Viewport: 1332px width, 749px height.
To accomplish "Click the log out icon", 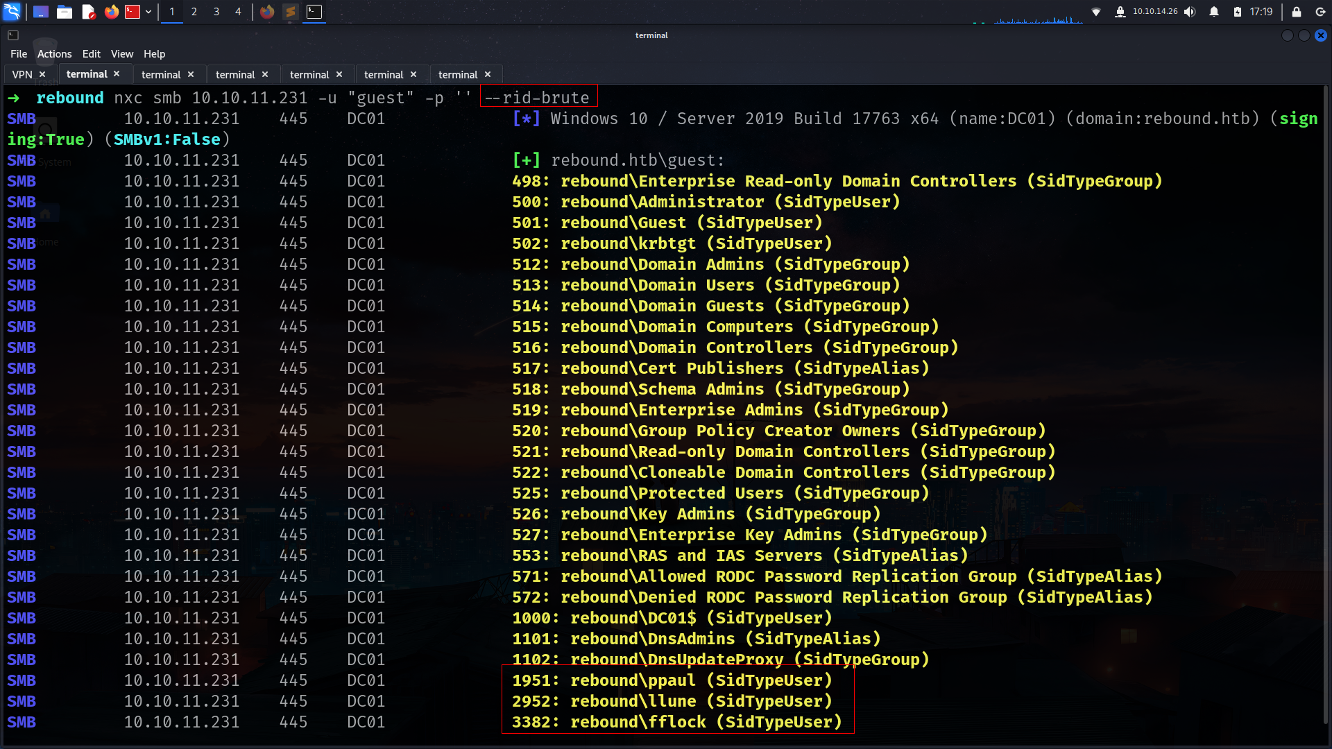I will [x=1320, y=12].
